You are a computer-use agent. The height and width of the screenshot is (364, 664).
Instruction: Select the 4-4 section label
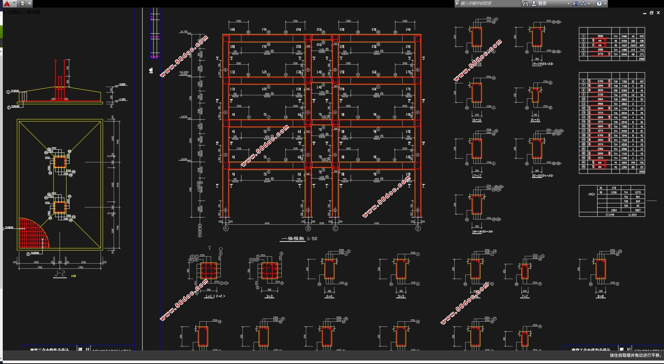pos(329,296)
